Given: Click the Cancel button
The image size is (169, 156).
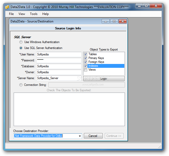Looking at the screenshot, I should 93,136.
